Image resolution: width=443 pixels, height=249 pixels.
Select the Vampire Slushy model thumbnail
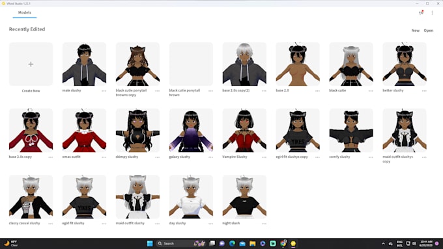244,130
